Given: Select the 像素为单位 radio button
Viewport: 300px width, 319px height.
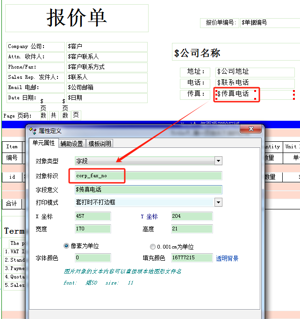Looking at the screenshot, I should point(66,246).
